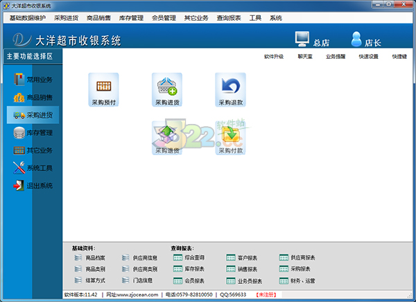The height and width of the screenshot is (302, 416).
Task: Open the 采购进货 basket icon
Action: click(167, 89)
